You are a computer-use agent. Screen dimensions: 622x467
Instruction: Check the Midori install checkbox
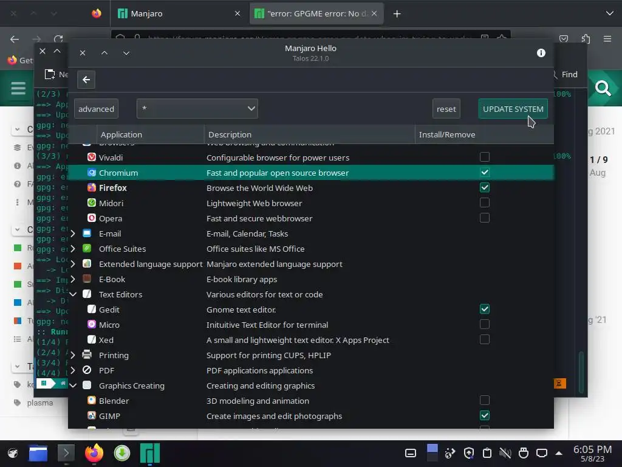click(x=484, y=202)
